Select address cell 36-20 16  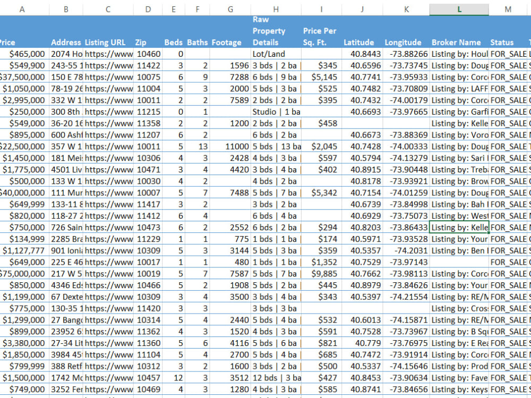pos(66,123)
